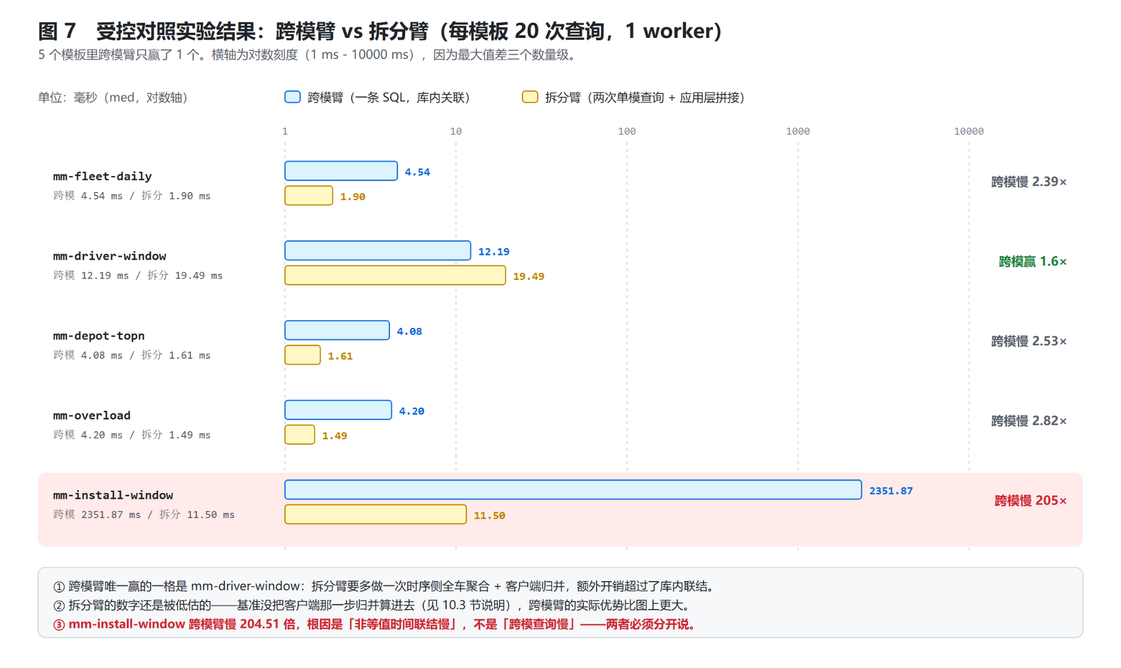Click the subtitle 跨模 12.19 ms / 拆分 19.49 ms

[138, 275]
